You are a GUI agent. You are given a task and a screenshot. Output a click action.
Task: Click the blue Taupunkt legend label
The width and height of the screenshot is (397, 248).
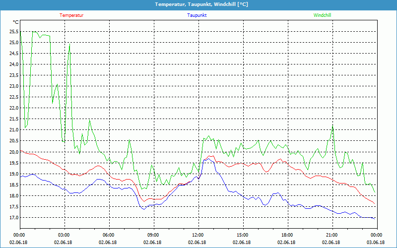coord(197,15)
